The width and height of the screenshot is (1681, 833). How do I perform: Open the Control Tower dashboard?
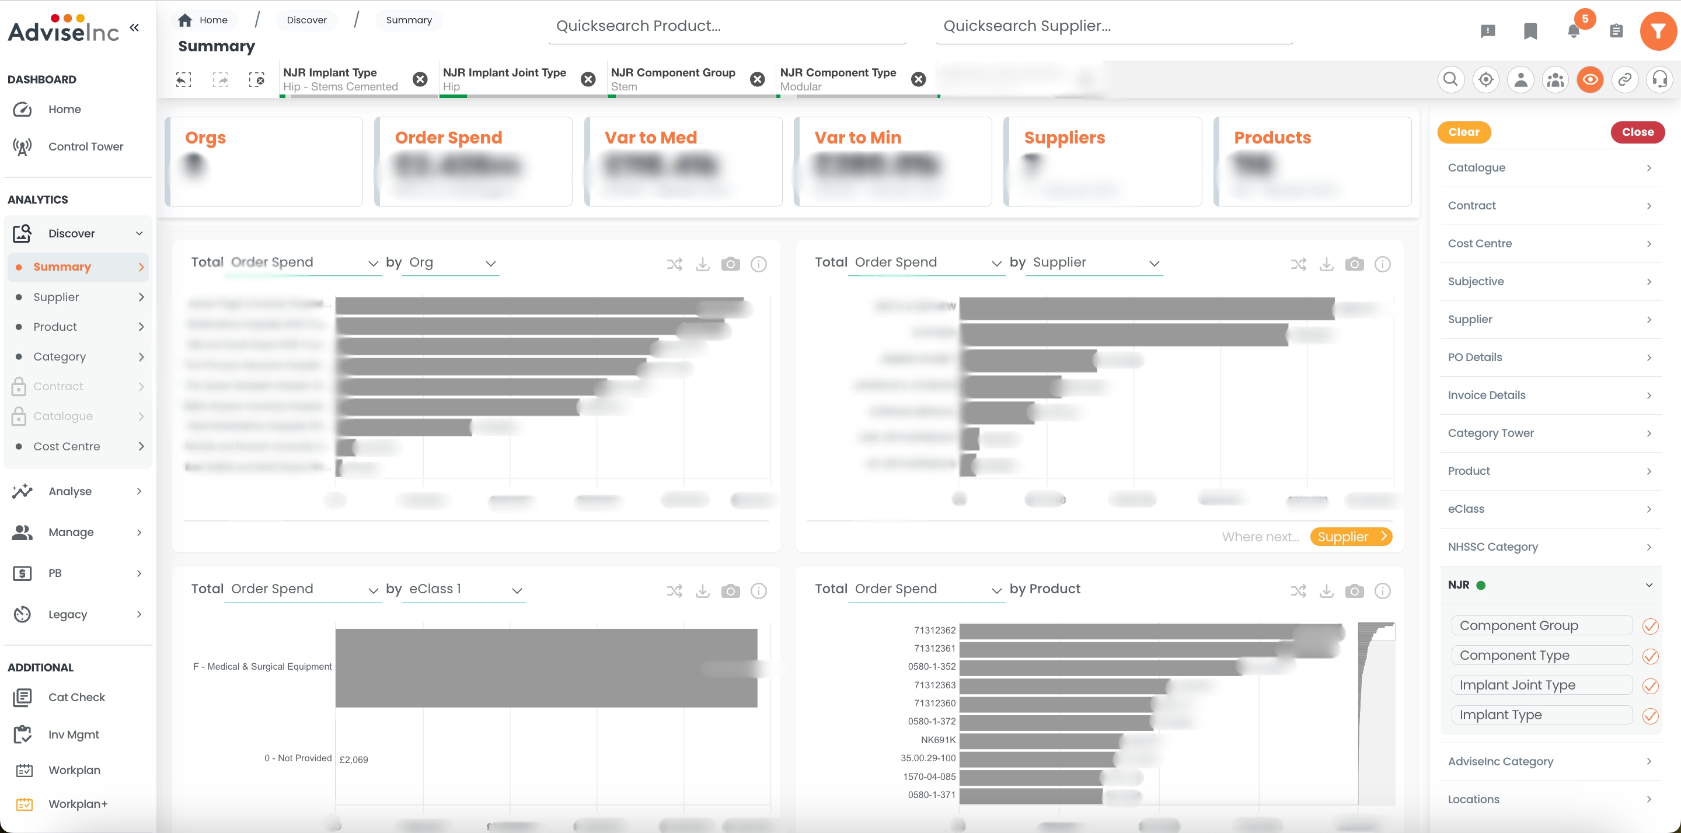click(x=78, y=147)
